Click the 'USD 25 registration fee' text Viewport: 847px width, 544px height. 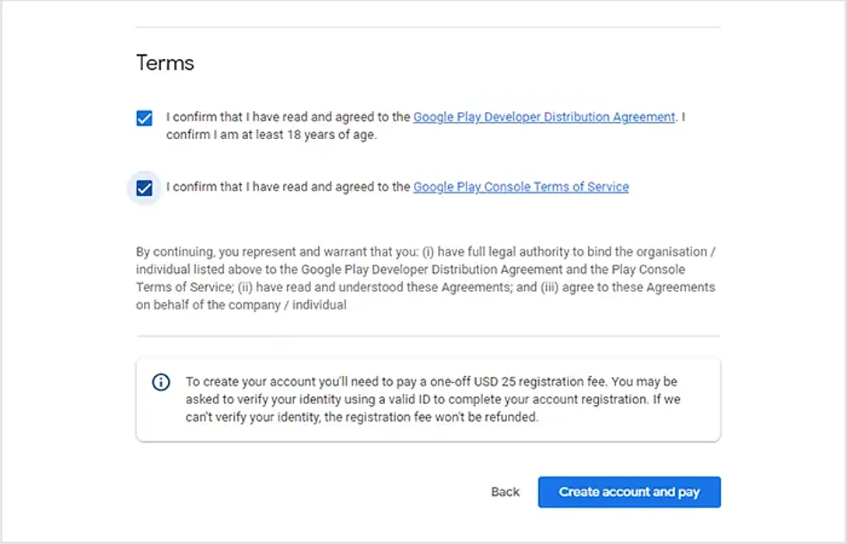pyautogui.click(x=537, y=382)
